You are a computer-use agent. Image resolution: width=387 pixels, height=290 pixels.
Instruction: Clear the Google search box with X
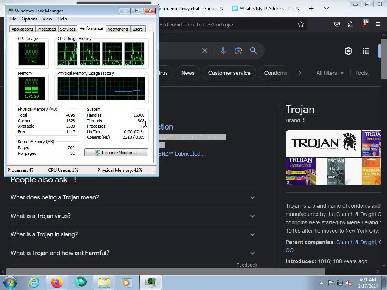[x=204, y=51]
